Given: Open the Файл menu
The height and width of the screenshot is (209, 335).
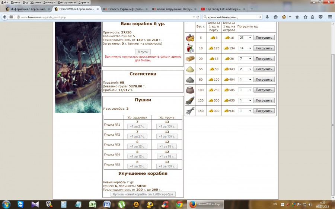Looking at the screenshot, I should click(5, 2).
